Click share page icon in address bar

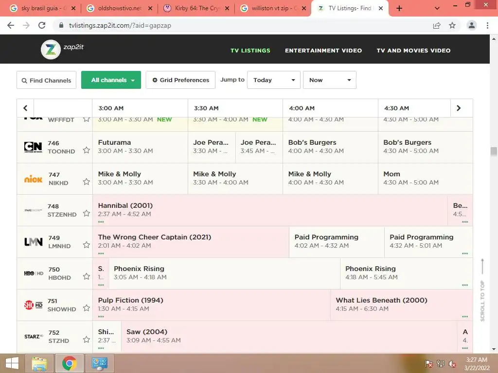tap(437, 25)
